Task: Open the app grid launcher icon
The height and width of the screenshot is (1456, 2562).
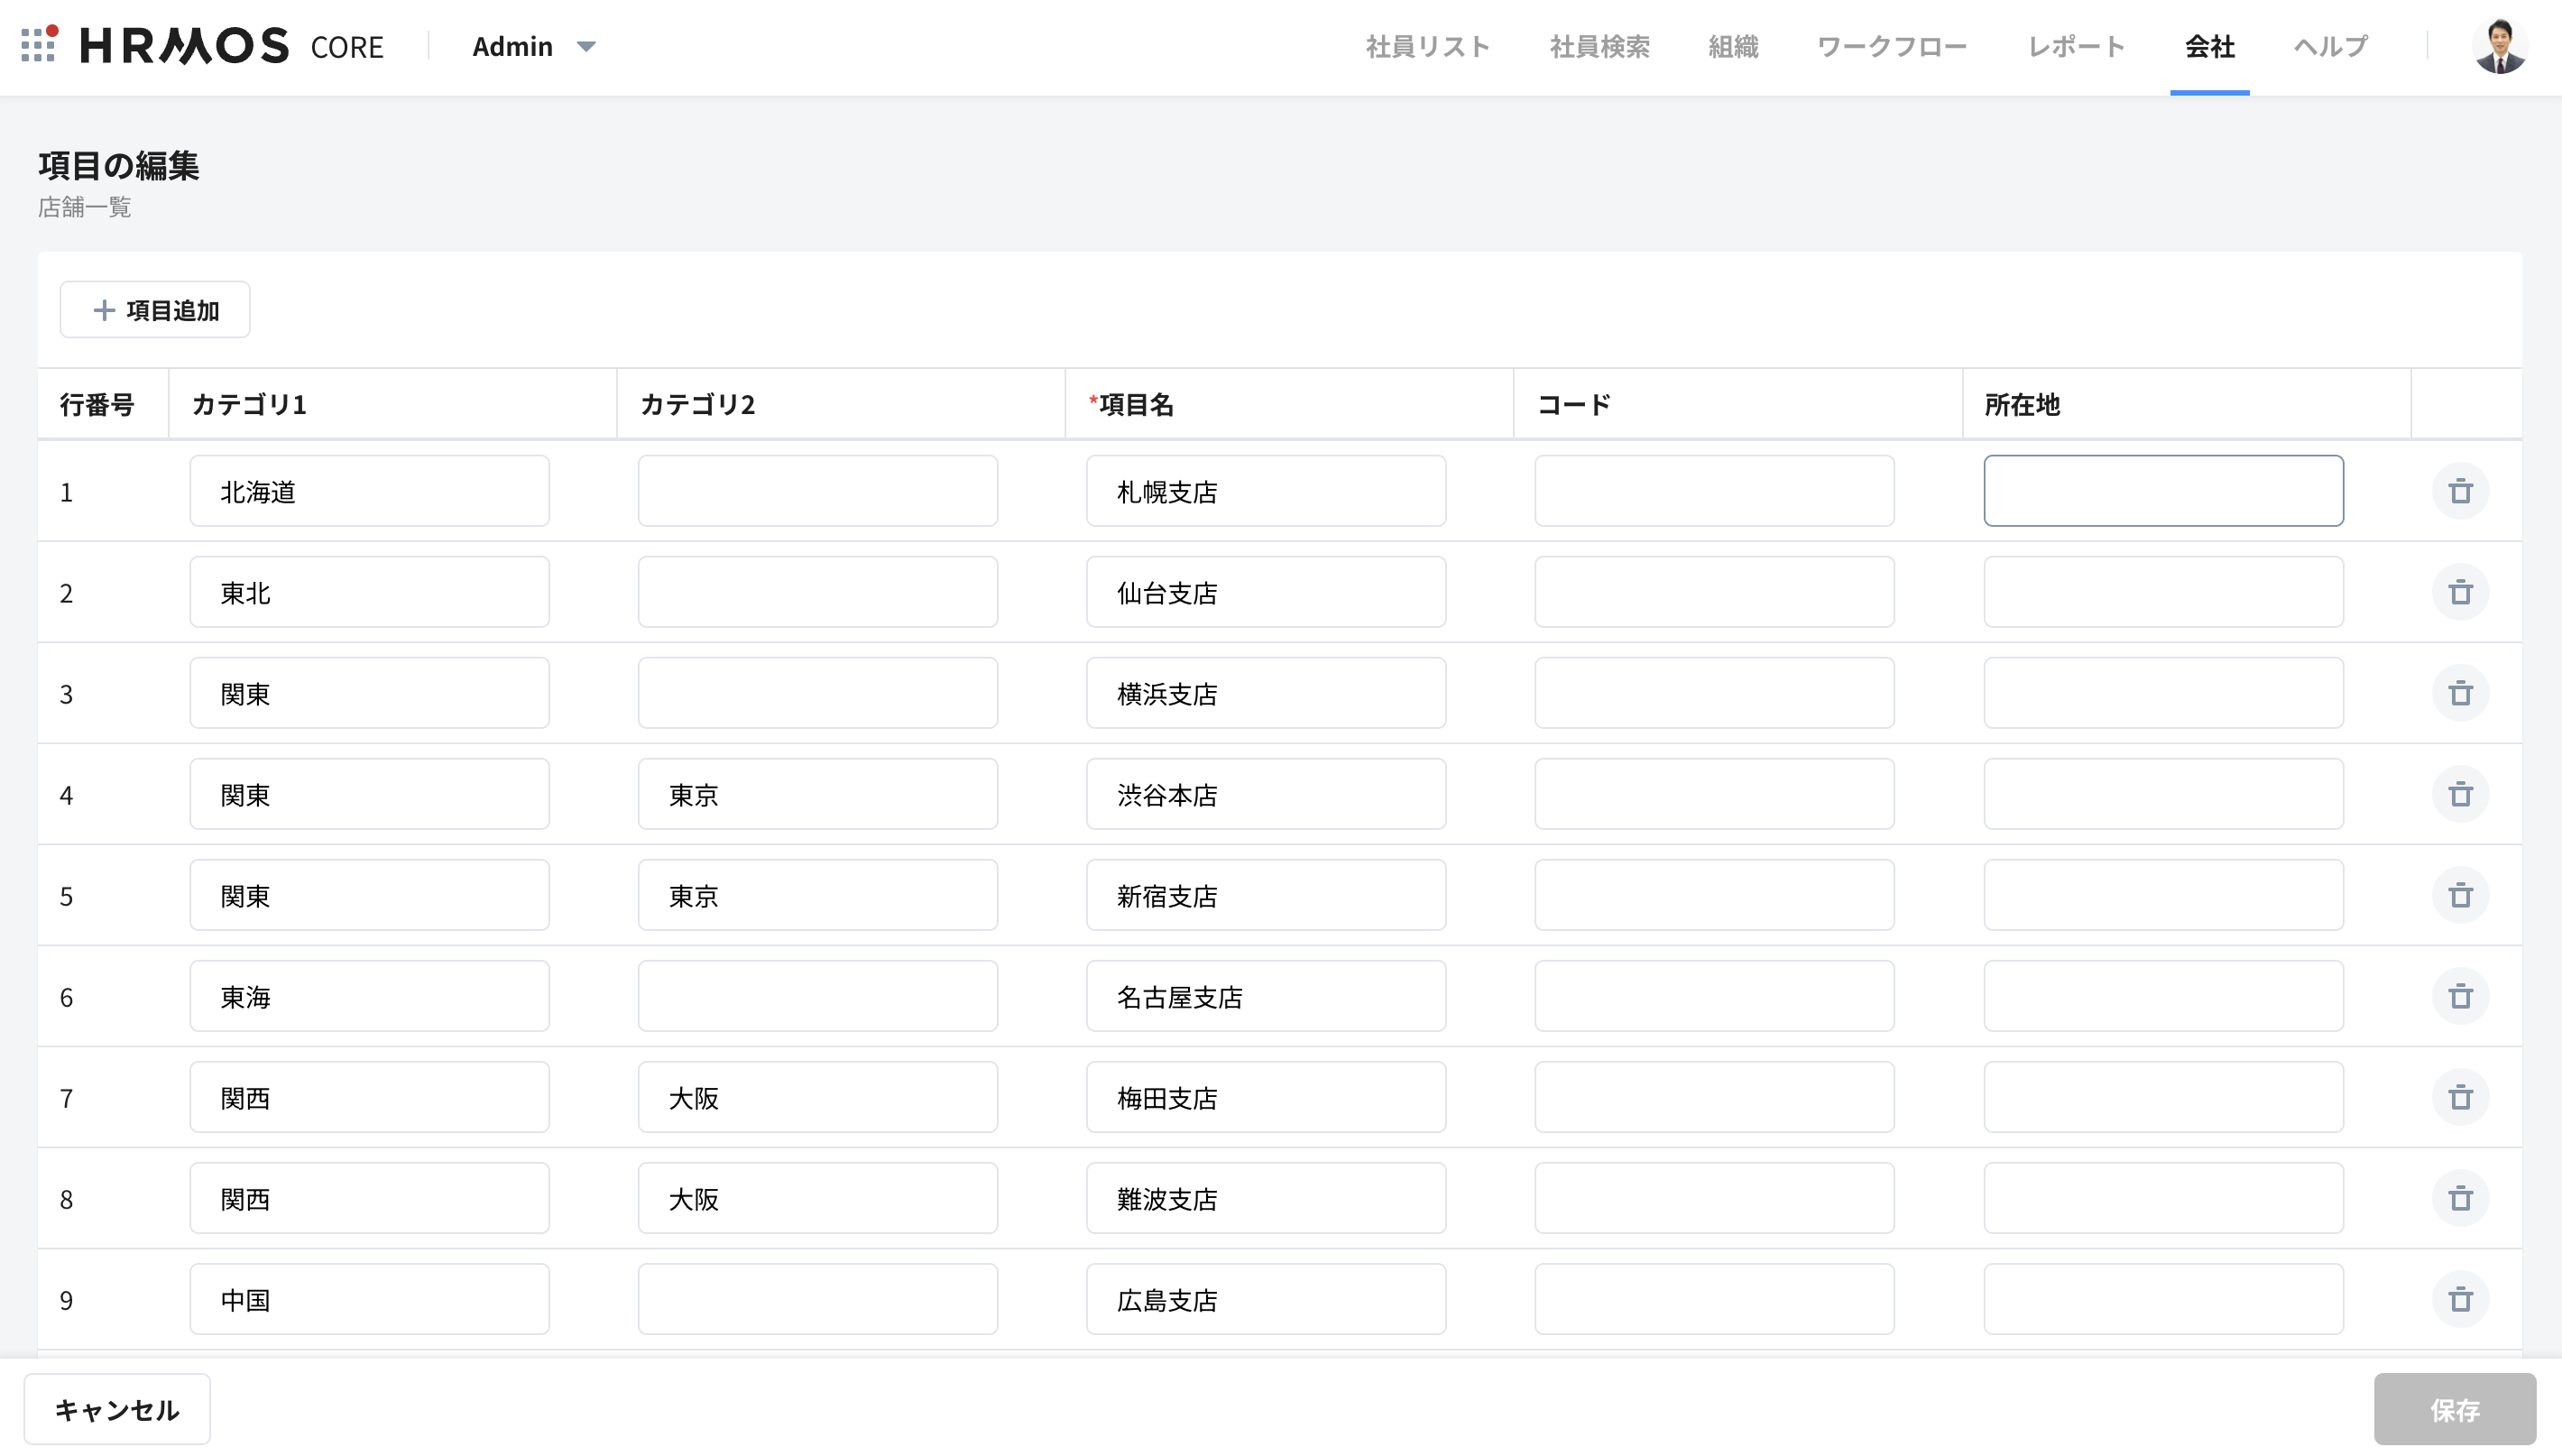Action: click(x=38, y=45)
